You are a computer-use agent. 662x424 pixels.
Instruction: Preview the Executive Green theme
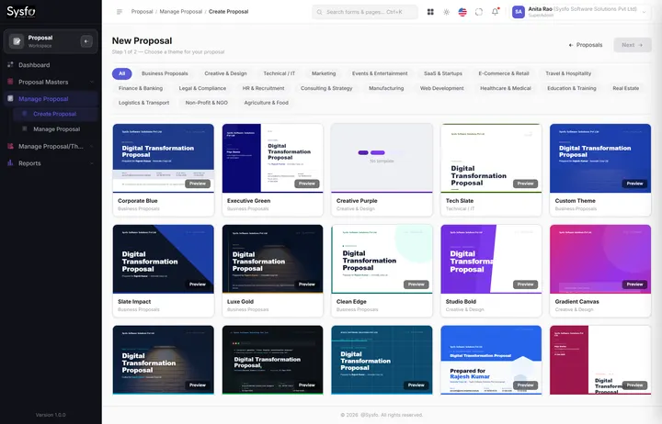coord(306,184)
